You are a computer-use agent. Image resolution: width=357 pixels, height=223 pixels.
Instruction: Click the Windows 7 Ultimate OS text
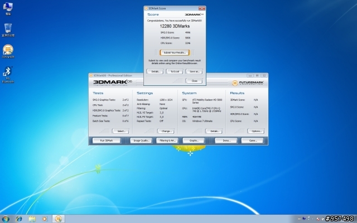click(202, 121)
